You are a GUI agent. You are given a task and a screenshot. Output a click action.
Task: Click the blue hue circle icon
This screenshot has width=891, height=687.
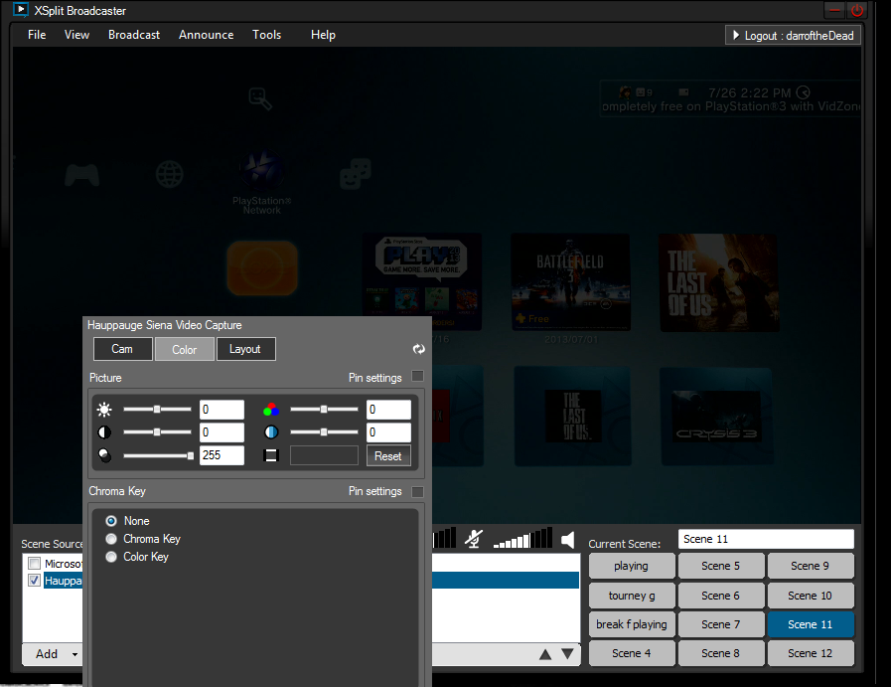271,432
